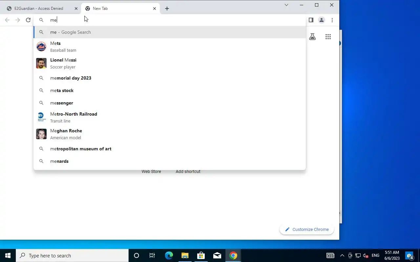Screen dimensions: 420x262
Task: Open the Web Store shortcut
Action: point(151,171)
